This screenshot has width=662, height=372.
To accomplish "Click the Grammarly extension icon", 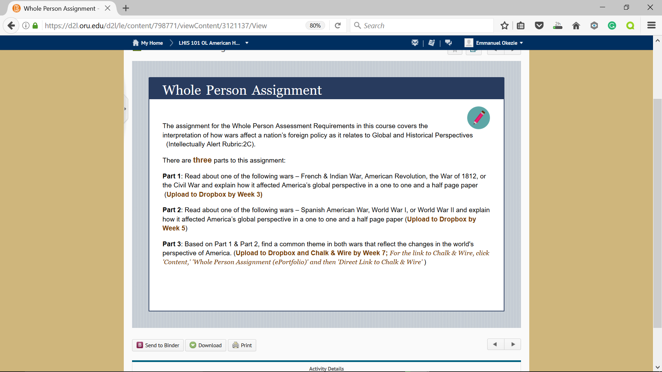I will click(x=612, y=25).
